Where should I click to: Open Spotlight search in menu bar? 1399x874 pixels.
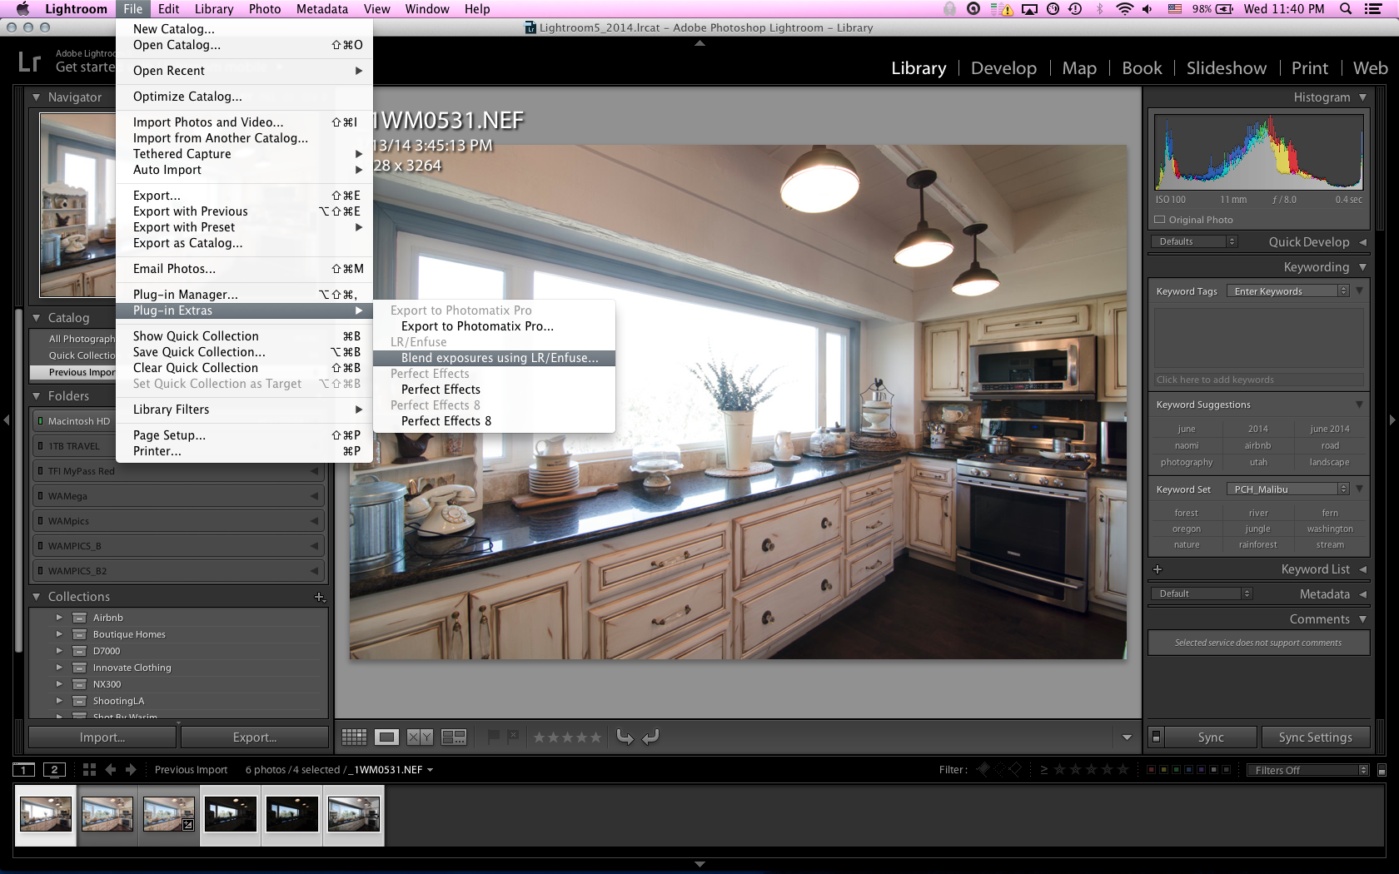click(x=1346, y=9)
